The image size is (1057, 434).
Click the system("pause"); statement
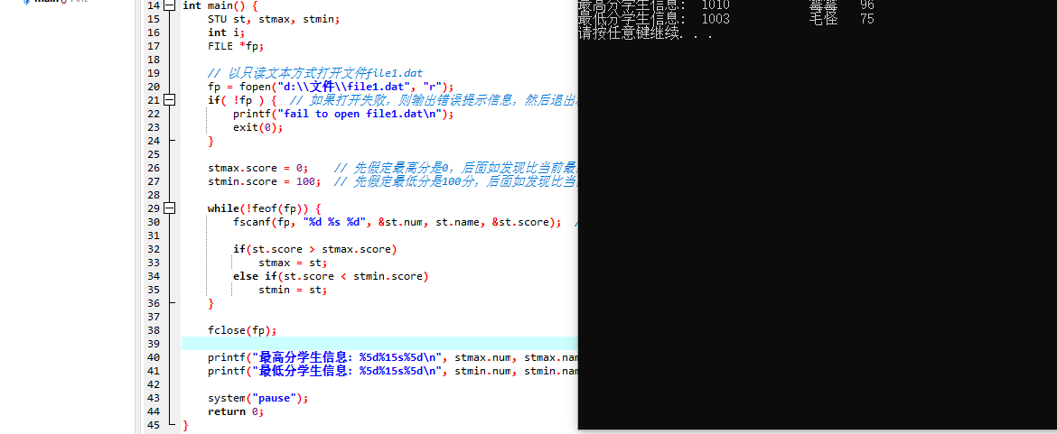pyautogui.click(x=258, y=398)
